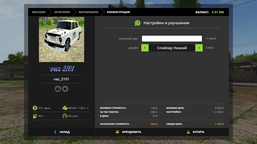
Task: Switch to previous design with left arrow
Action: (145, 48)
